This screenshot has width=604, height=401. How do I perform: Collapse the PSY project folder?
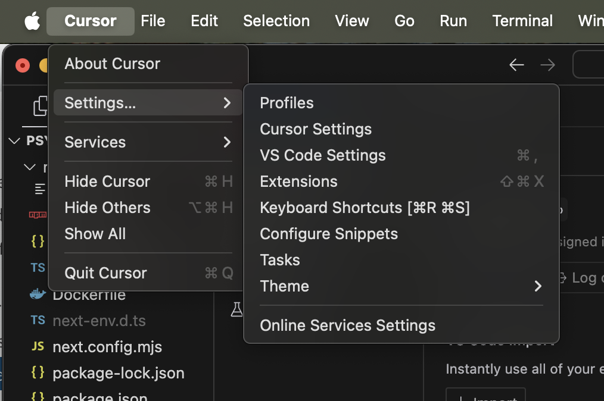14,140
